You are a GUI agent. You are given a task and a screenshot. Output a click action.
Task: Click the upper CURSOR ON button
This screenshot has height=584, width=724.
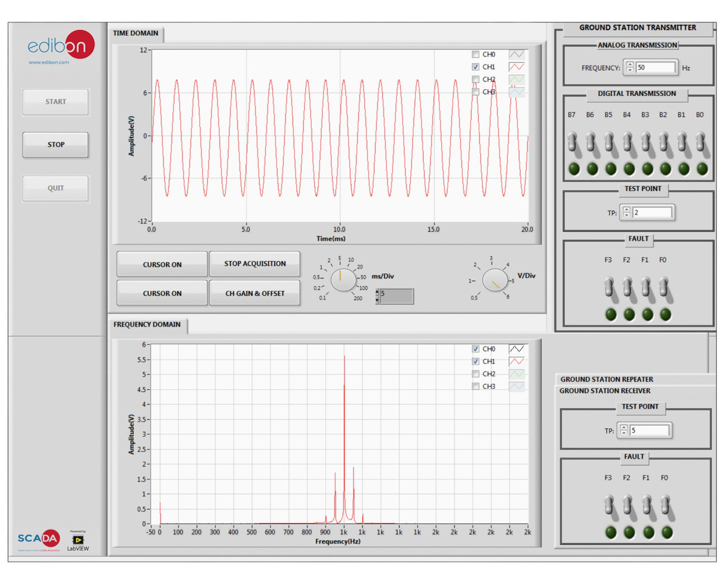click(x=162, y=264)
